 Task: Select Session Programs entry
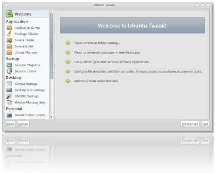(27, 65)
